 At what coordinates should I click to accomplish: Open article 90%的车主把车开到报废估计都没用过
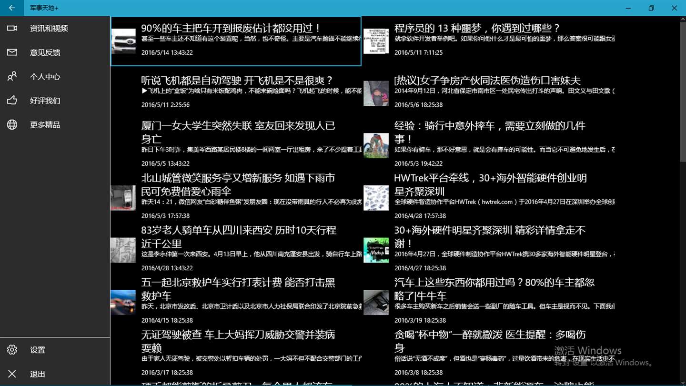[x=236, y=41]
